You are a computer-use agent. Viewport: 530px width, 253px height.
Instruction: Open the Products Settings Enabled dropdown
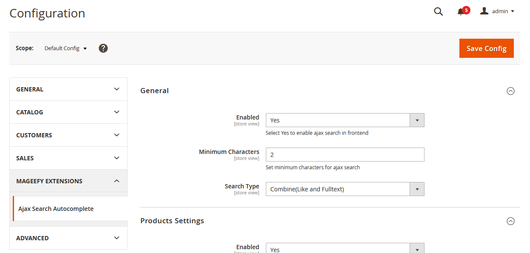coord(345,249)
